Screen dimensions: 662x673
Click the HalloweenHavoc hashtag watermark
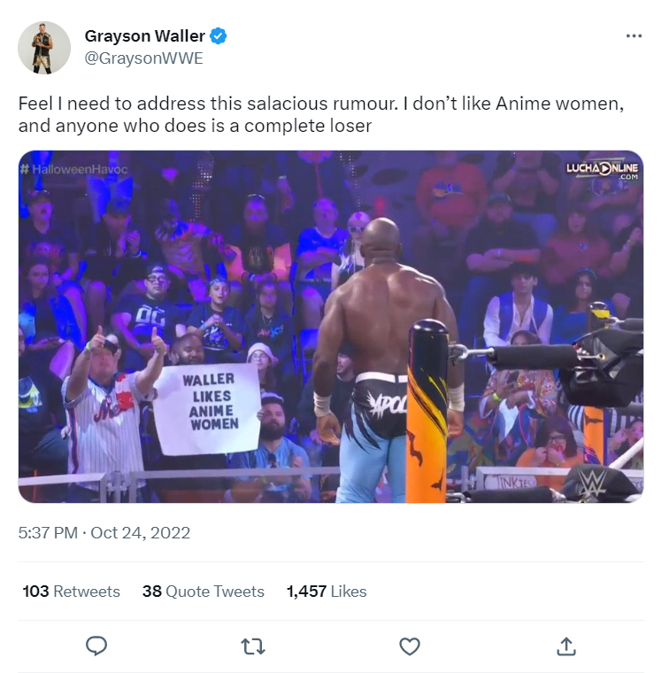point(73,169)
